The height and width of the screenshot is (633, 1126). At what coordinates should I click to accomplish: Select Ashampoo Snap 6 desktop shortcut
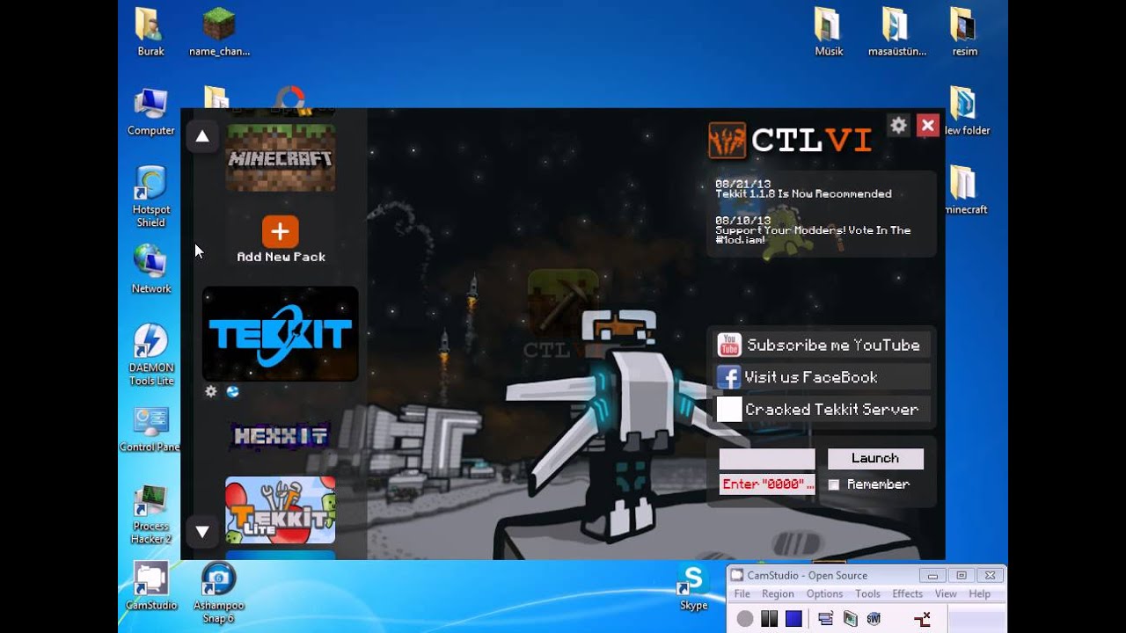(x=219, y=592)
